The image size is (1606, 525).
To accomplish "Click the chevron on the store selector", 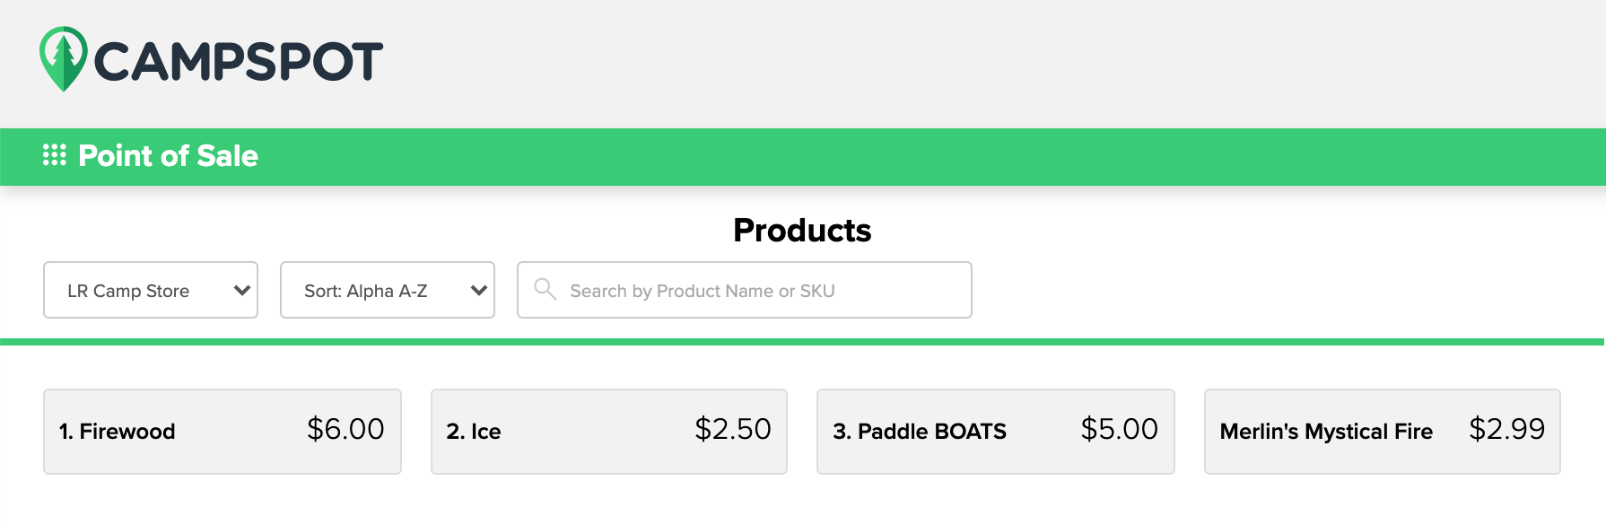I will point(240,290).
